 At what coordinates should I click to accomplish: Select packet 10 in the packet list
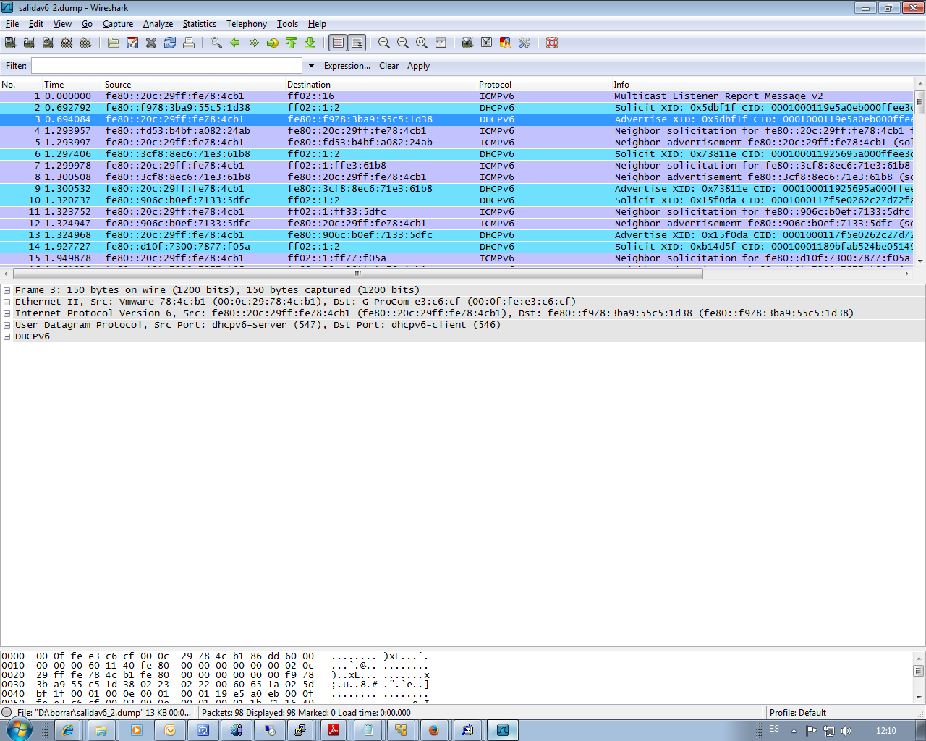pyautogui.click(x=217, y=200)
